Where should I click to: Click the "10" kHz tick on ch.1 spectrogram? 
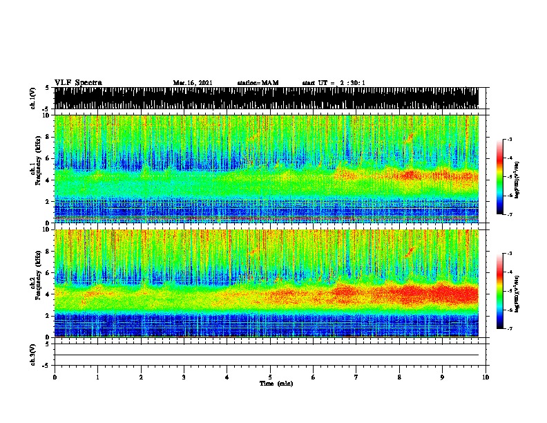tap(48, 115)
